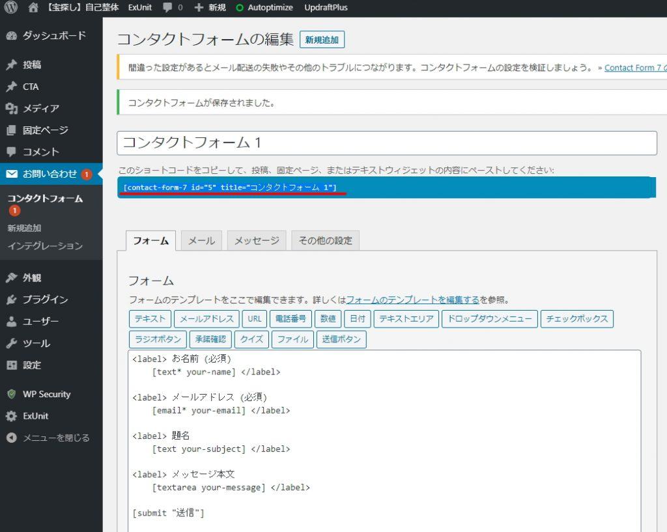Insert a 電話番号 tag
Image resolution: width=667 pixels, height=532 pixels.
291,319
